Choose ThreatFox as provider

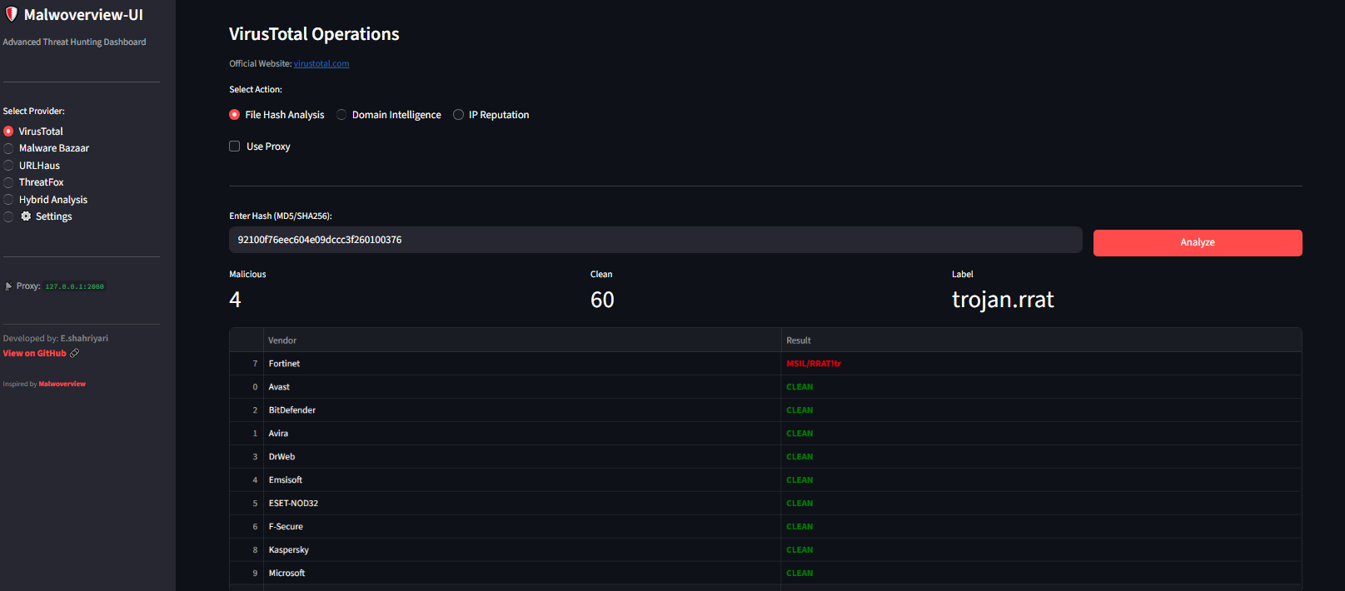(33, 182)
